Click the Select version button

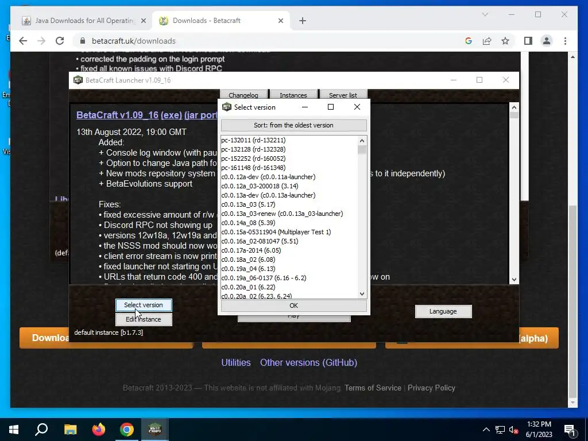pyautogui.click(x=144, y=305)
